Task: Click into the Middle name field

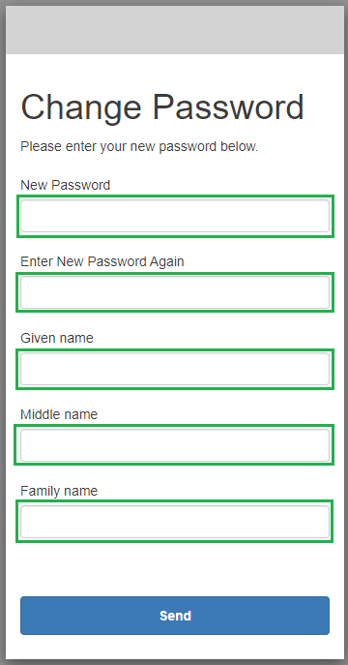Action: [x=175, y=445]
